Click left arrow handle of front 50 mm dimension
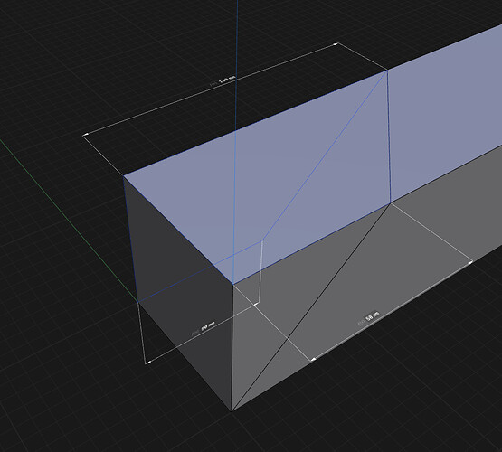Image resolution: width=502 pixels, height=452 pixels. (x=313, y=359)
